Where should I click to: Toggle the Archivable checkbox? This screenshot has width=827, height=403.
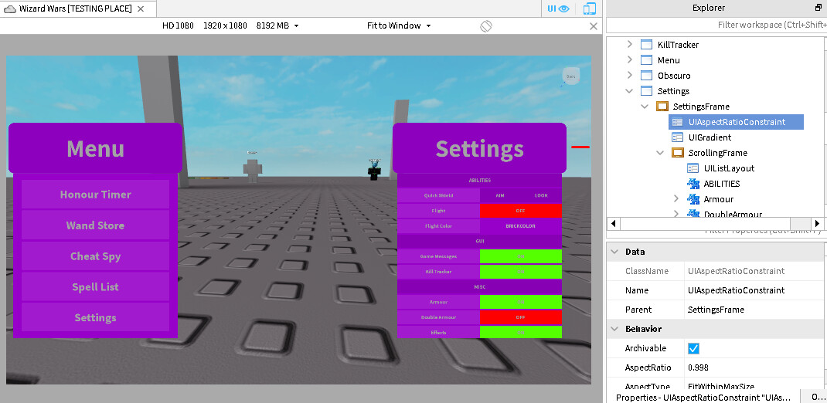(x=693, y=348)
